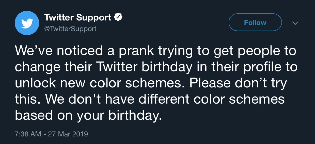Follow the Twitter Support account
Screen dimensions: 315x144
pos(255,22)
